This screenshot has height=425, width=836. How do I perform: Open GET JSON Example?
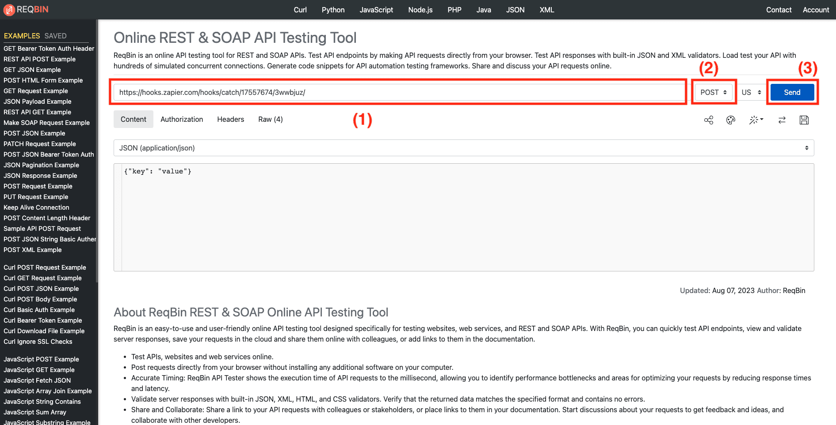coord(32,70)
